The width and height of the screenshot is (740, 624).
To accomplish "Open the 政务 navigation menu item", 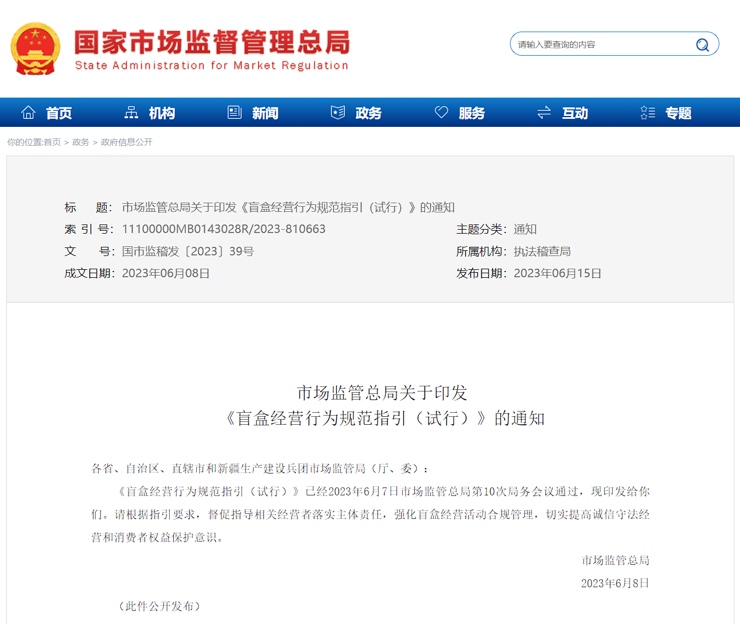I will click(x=368, y=113).
